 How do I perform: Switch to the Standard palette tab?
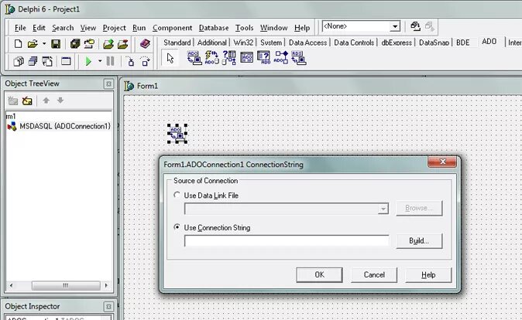point(177,43)
